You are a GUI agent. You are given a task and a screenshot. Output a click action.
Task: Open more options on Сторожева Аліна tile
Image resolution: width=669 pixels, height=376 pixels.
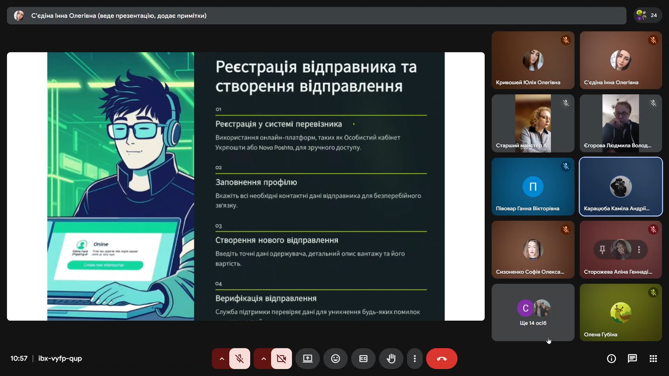point(639,249)
